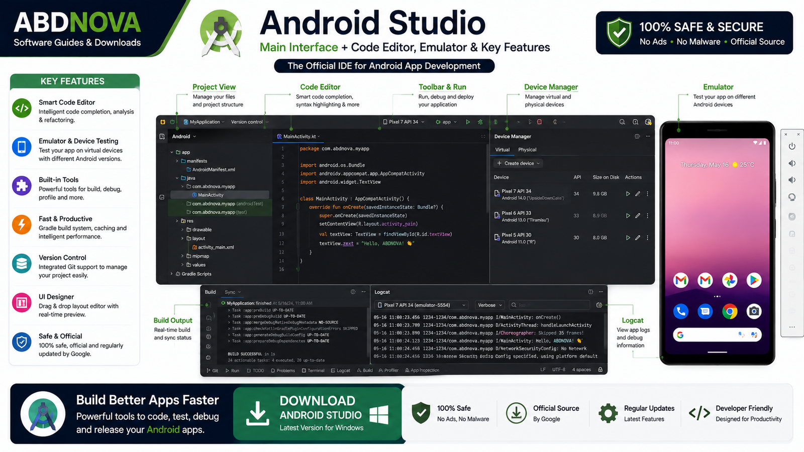Open the Create device dropdown
This screenshot has width=804, height=452.
519,163
